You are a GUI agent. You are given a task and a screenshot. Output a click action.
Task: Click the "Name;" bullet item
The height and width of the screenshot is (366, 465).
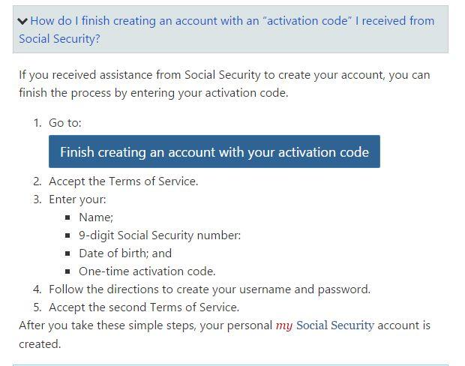(x=96, y=217)
